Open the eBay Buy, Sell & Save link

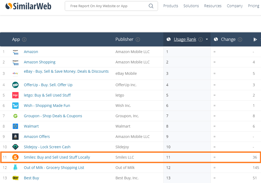point(66,71)
